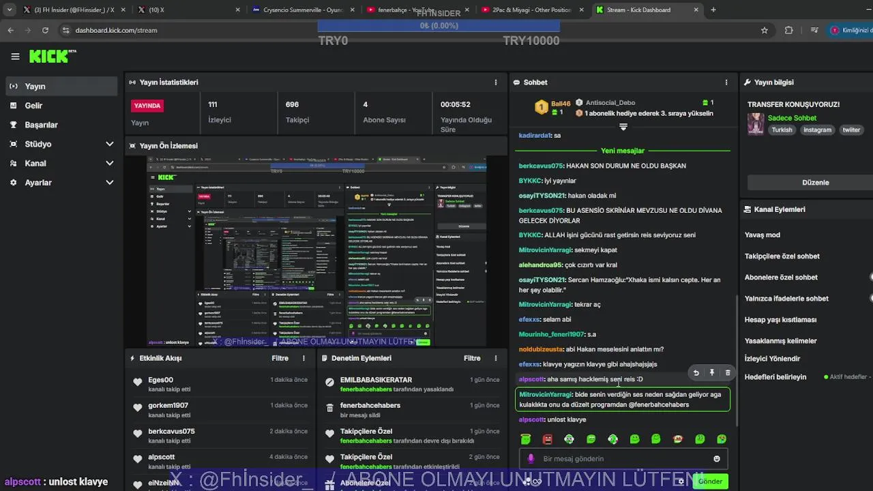Open the Filtre dropdown in Denetim Eylemleri
This screenshot has height=491, width=873.
472,358
